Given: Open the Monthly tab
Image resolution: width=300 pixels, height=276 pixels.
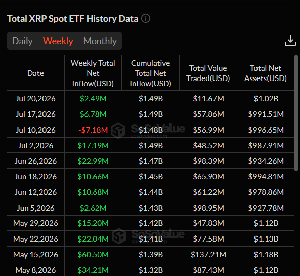Looking at the screenshot, I should pyautogui.click(x=100, y=41).
